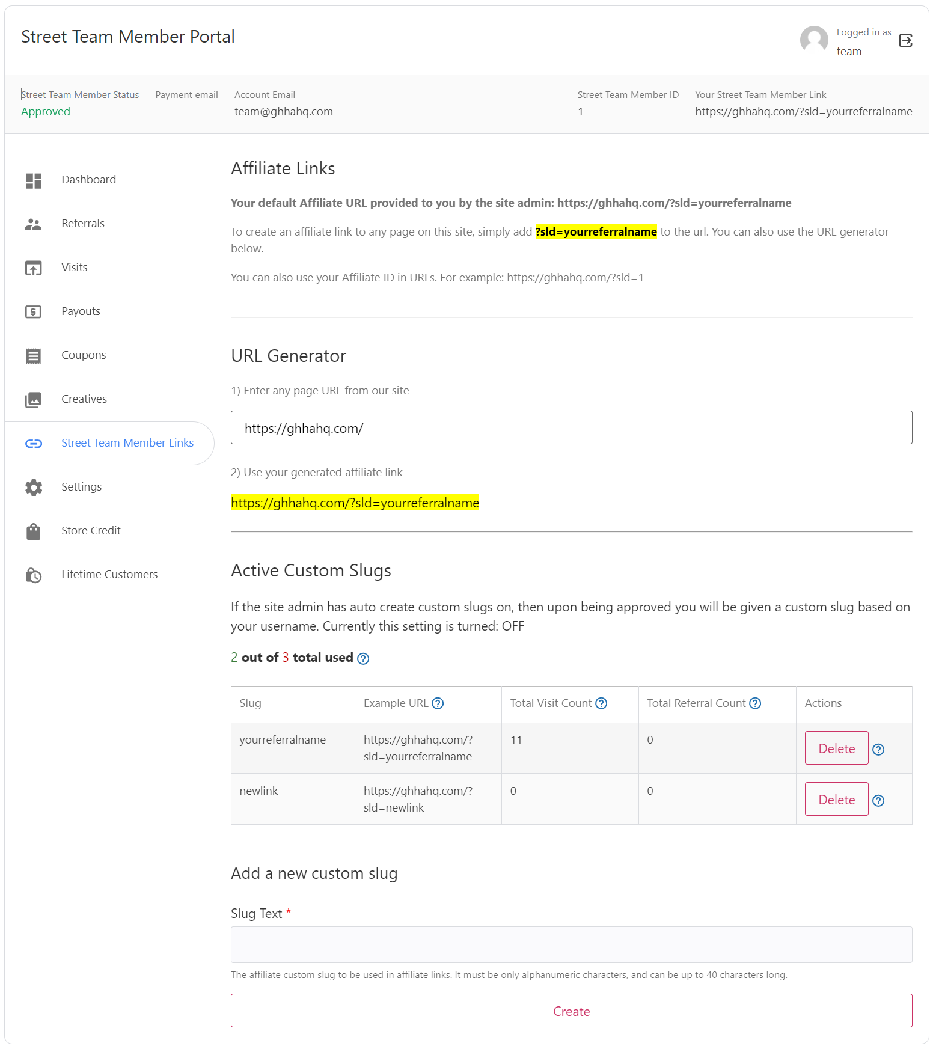Open the Creatives menu item
Viewport: 933px width, 1049px height.
tap(84, 399)
